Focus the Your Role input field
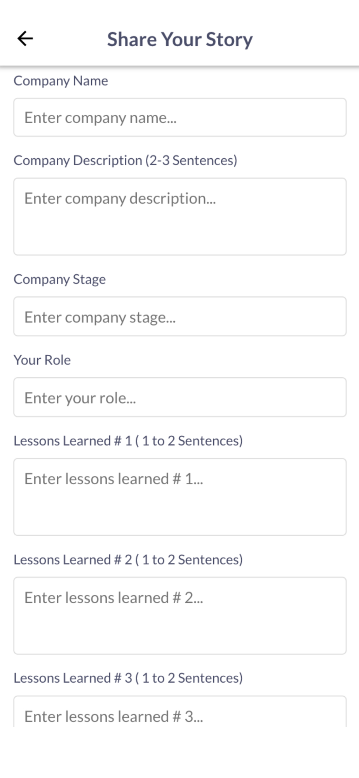This screenshot has width=359, height=778. tap(180, 398)
